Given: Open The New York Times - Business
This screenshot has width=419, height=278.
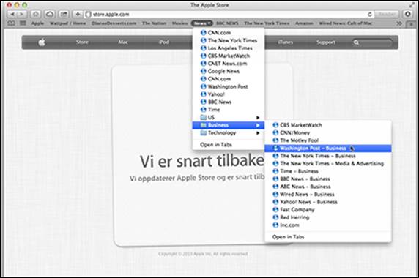Looking at the screenshot, I should pos(328,156).
